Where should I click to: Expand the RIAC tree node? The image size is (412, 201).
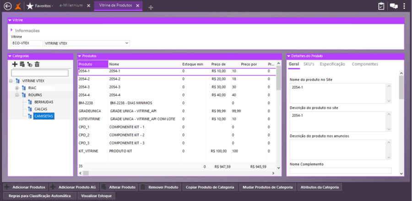[17, 88]
